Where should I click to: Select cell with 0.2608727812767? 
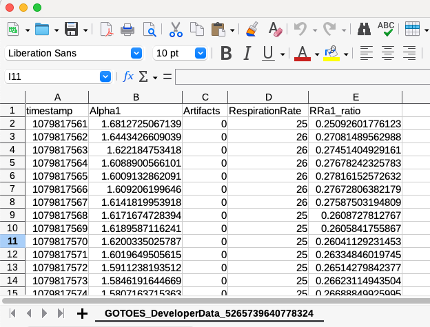(x=356, y=215)
